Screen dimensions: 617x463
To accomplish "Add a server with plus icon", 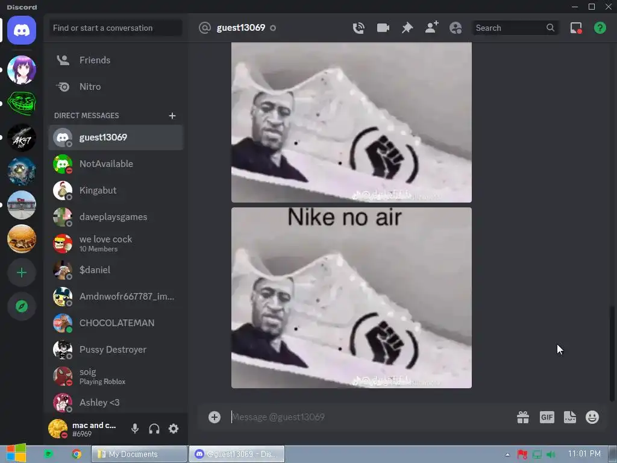I will click(x=22, y=272).
